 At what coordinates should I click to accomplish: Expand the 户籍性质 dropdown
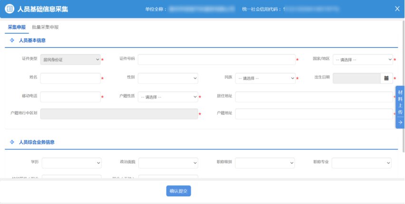[168, 97]
